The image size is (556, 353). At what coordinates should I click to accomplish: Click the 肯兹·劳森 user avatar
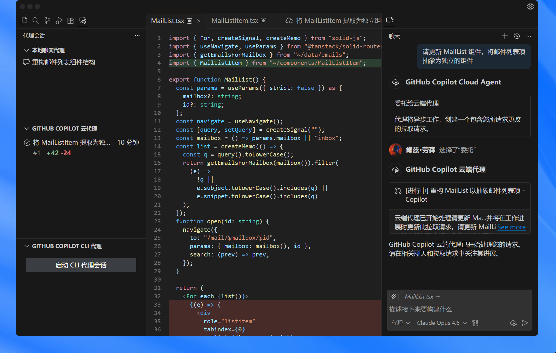pos(396,150)
